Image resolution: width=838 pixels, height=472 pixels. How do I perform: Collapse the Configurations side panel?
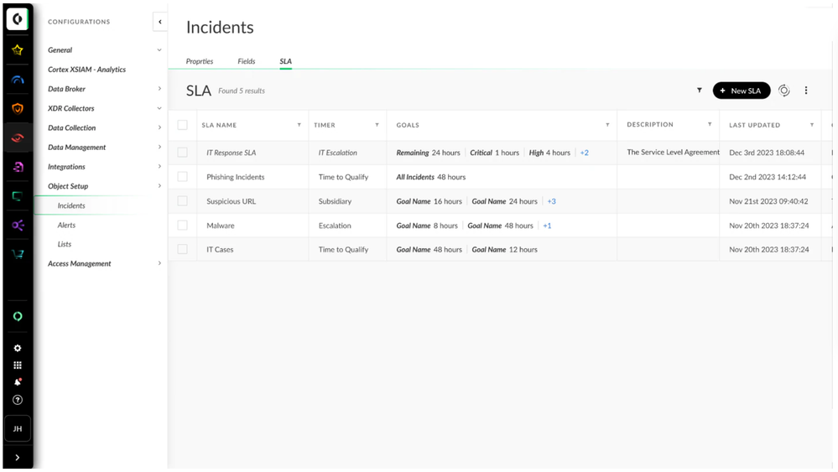click(x=159, y=22)
